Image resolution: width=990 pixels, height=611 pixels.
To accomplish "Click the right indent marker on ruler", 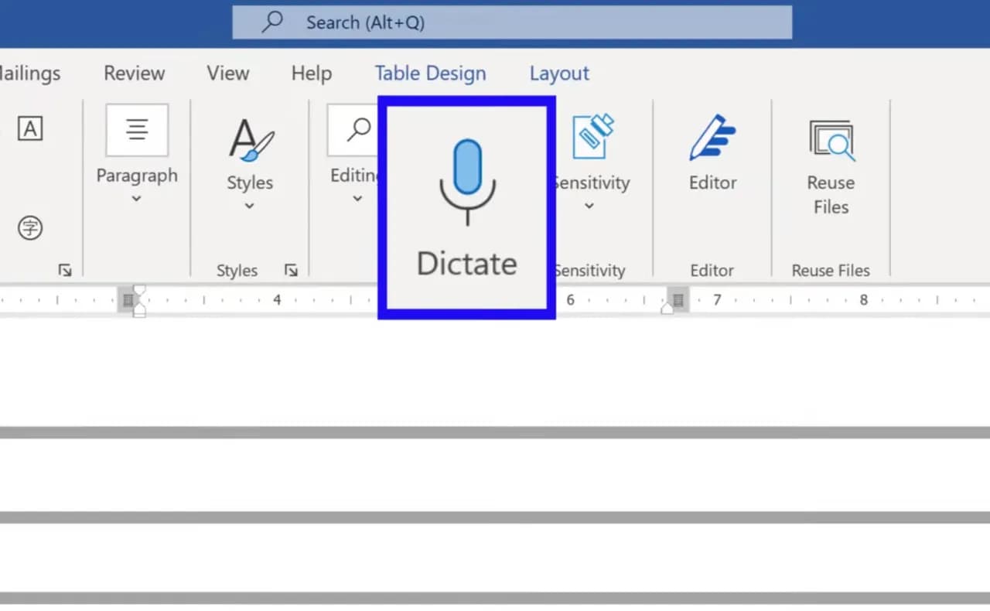I will (x=667, y=308).
